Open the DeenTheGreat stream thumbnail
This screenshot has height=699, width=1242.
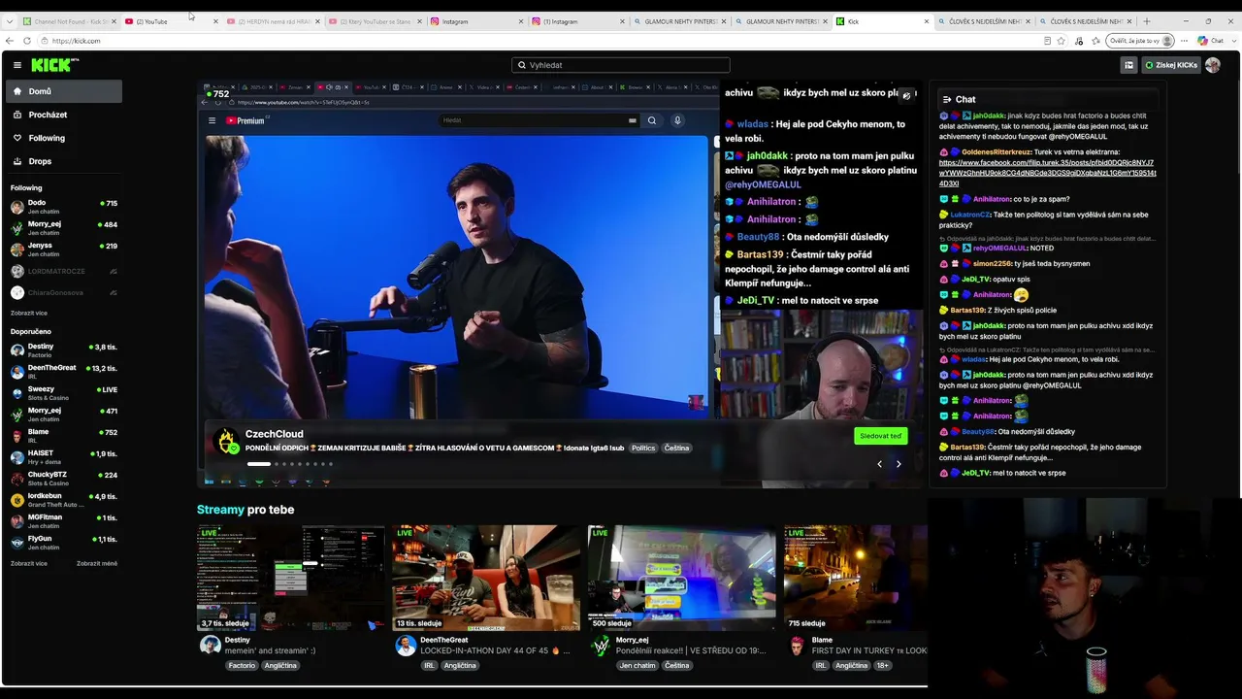[486, 578]
